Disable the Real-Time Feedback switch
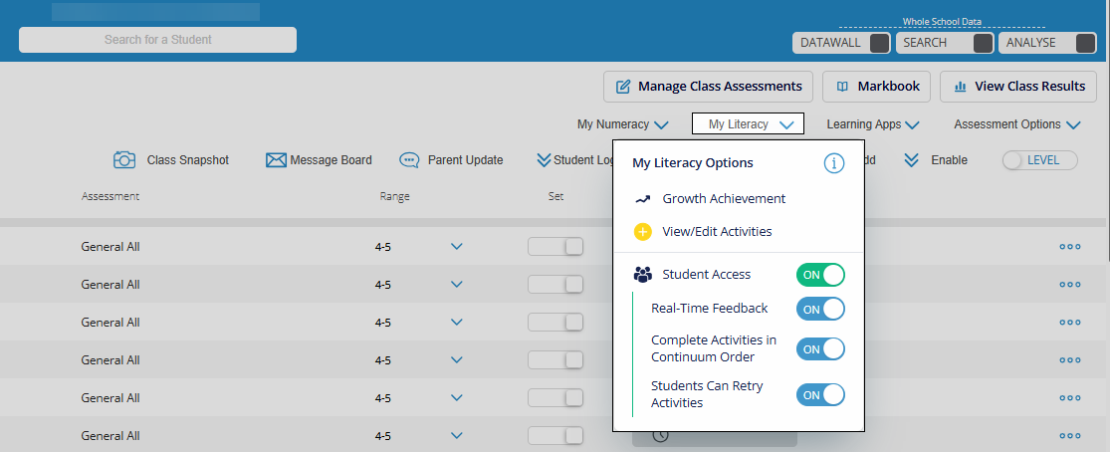The image size is (1110, 452). tap(820, 309)
